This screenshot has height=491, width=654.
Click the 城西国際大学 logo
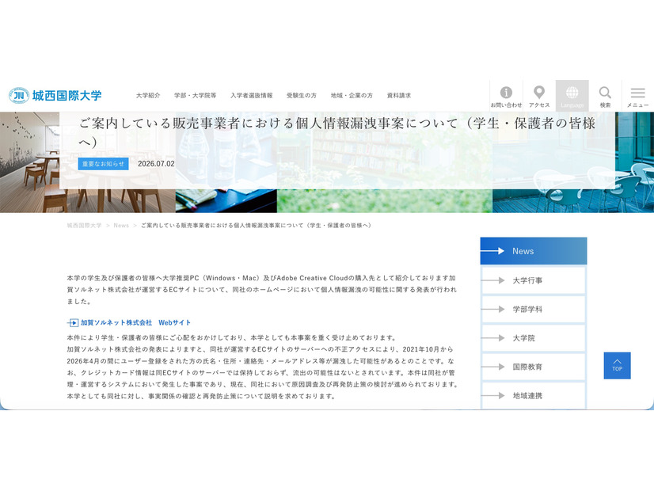[x=55, y=96]
